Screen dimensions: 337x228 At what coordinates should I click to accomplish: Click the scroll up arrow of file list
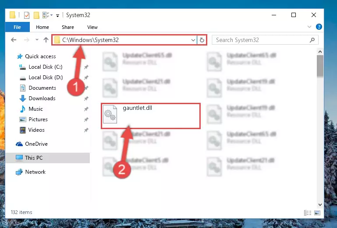[320, 52]
